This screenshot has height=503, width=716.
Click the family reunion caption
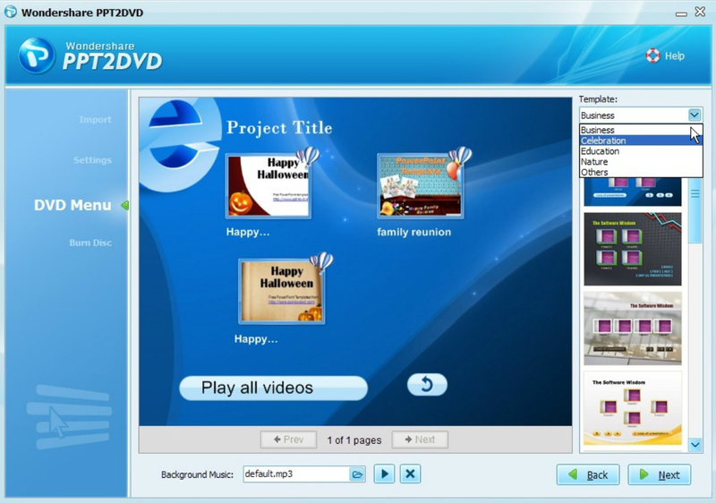pos(413,232)
